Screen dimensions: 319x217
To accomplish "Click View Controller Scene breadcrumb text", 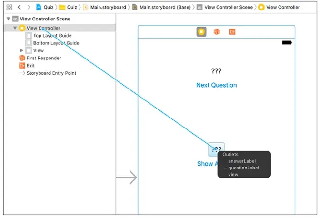I will tap(229, 7).
